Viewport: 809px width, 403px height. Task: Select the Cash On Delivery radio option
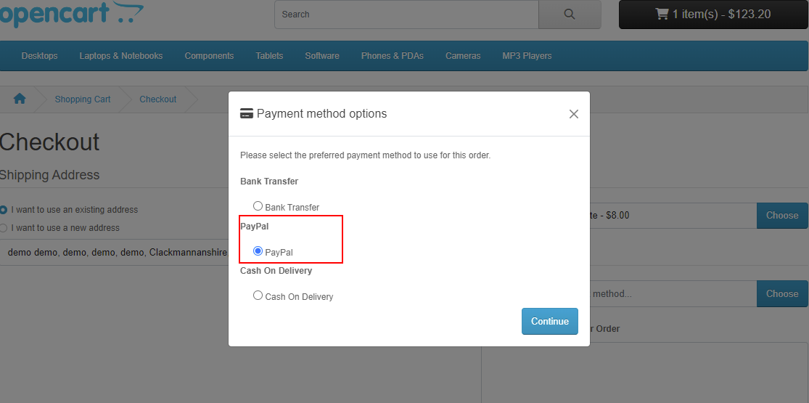pyautogui.click(x=258, y=296)
